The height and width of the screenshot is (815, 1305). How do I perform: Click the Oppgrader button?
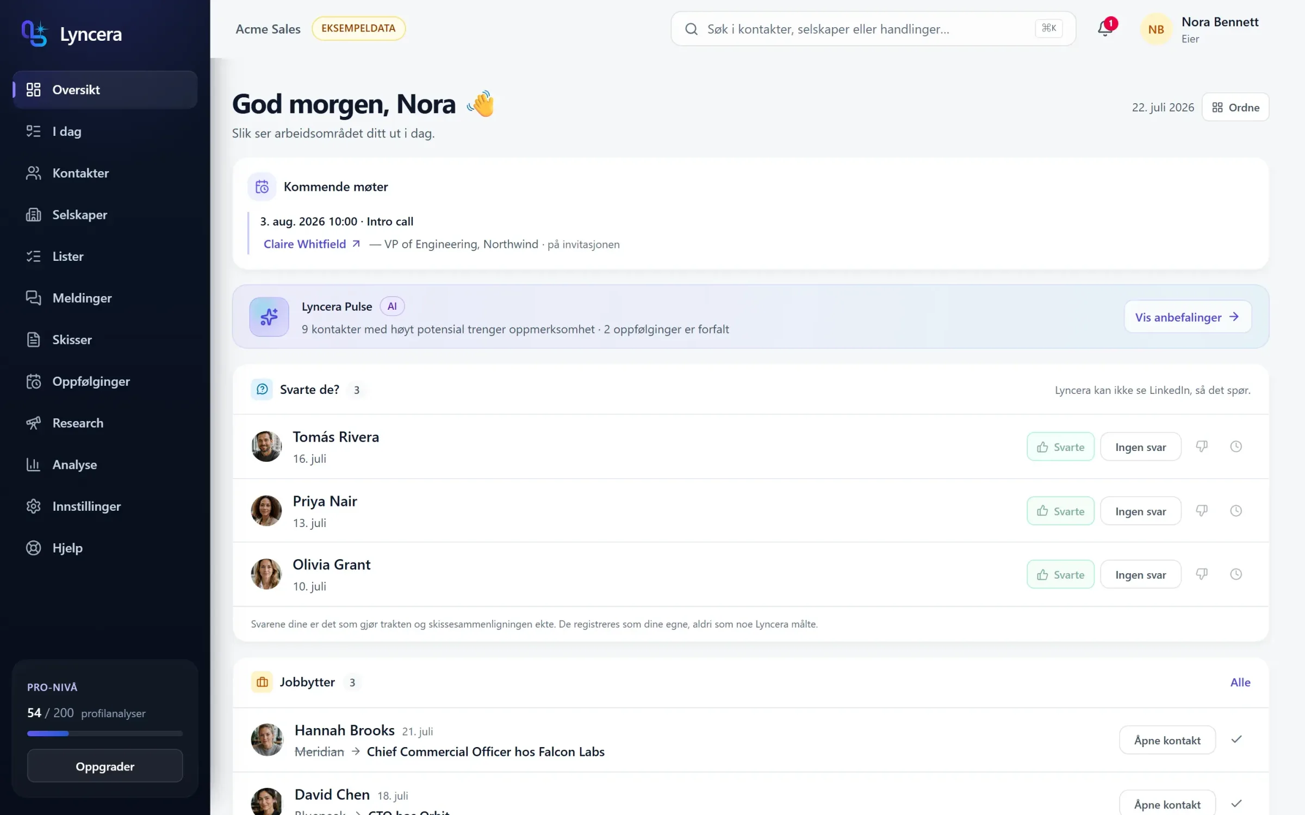coord(105,766)
